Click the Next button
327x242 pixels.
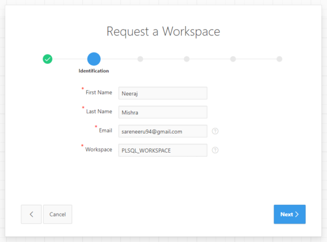tap(290, 214)
